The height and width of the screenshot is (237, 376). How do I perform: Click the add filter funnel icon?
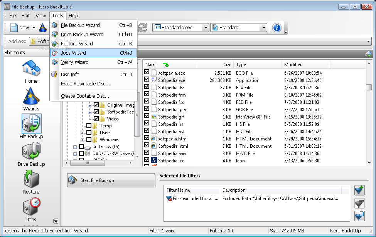coord(359,190)
